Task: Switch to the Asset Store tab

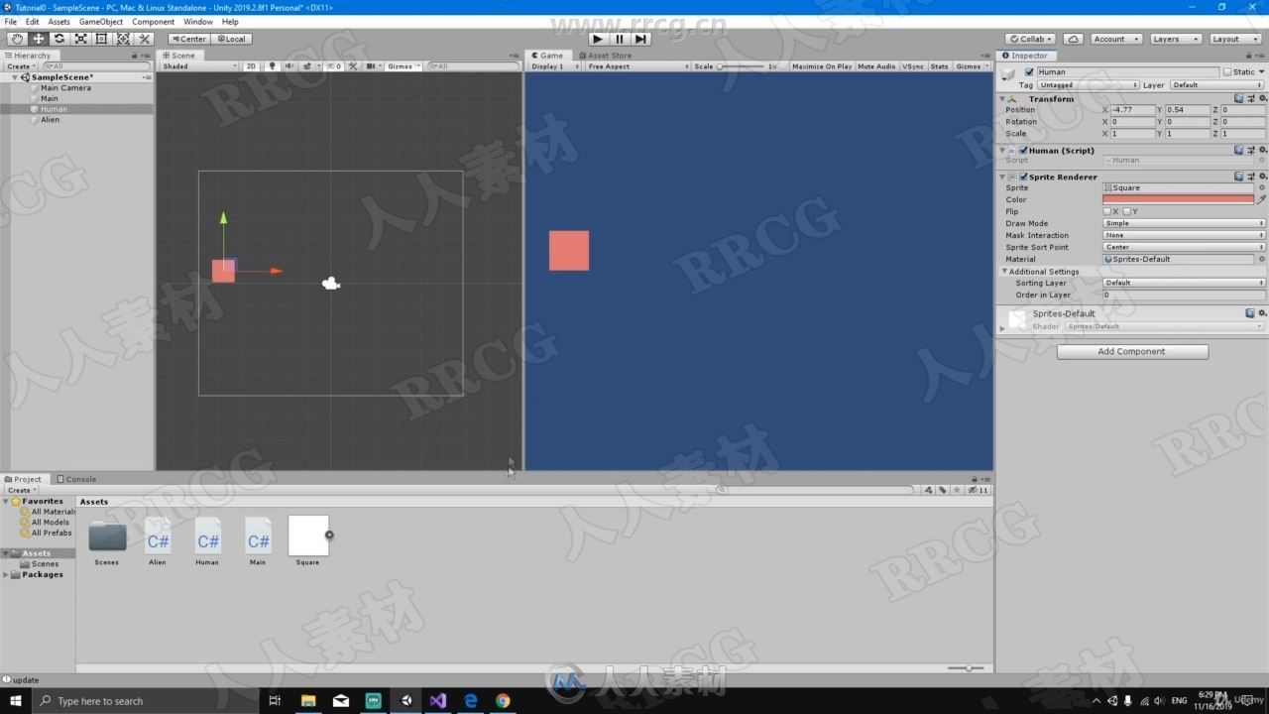Action: click(606, 56)
